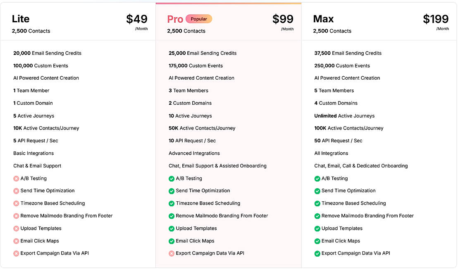Click red cross beside Lite Send Time Optimization
Image resolution: width=458 pixels, height=269 pixels.
click(16, 191)
